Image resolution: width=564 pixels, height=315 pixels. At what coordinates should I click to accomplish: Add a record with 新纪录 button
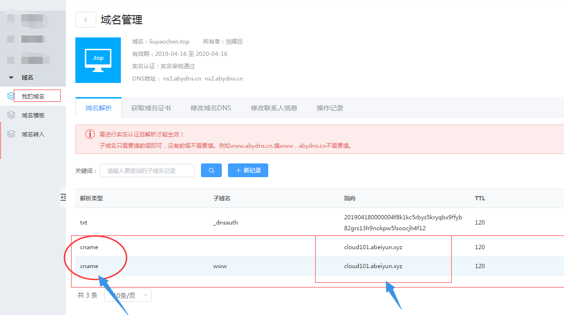tap(248, 171)
